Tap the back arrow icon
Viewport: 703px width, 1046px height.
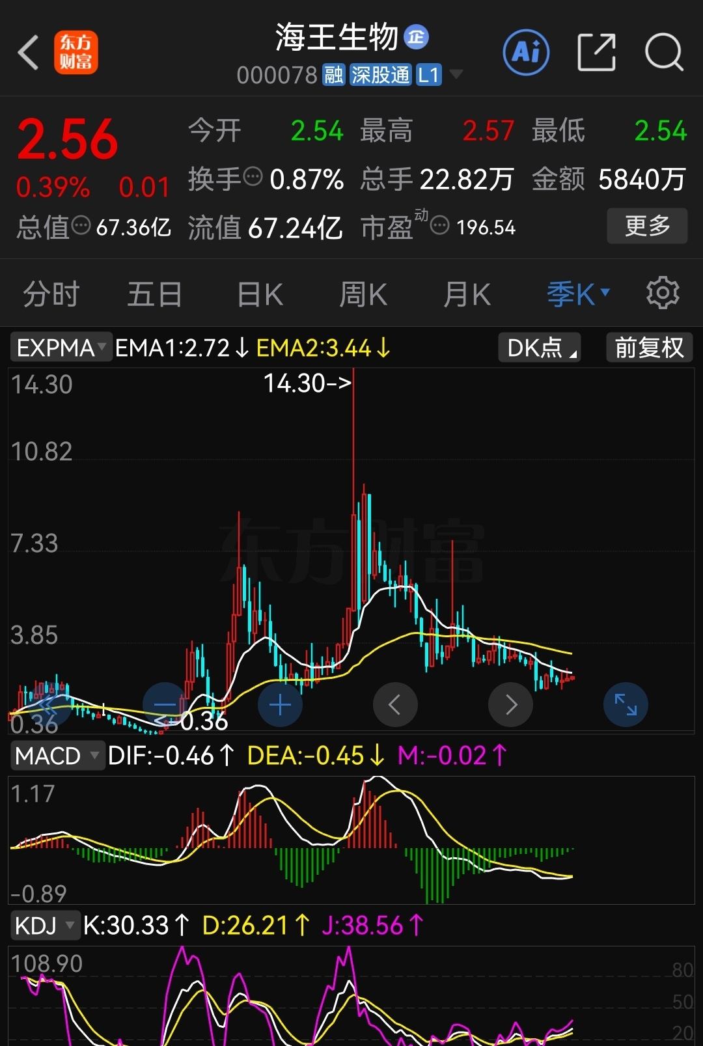click(29, 52)
